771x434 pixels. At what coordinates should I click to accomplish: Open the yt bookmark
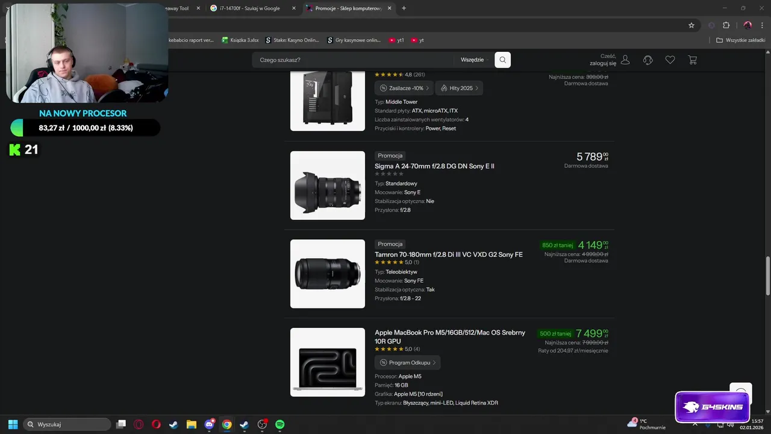(x=417, y=40)
